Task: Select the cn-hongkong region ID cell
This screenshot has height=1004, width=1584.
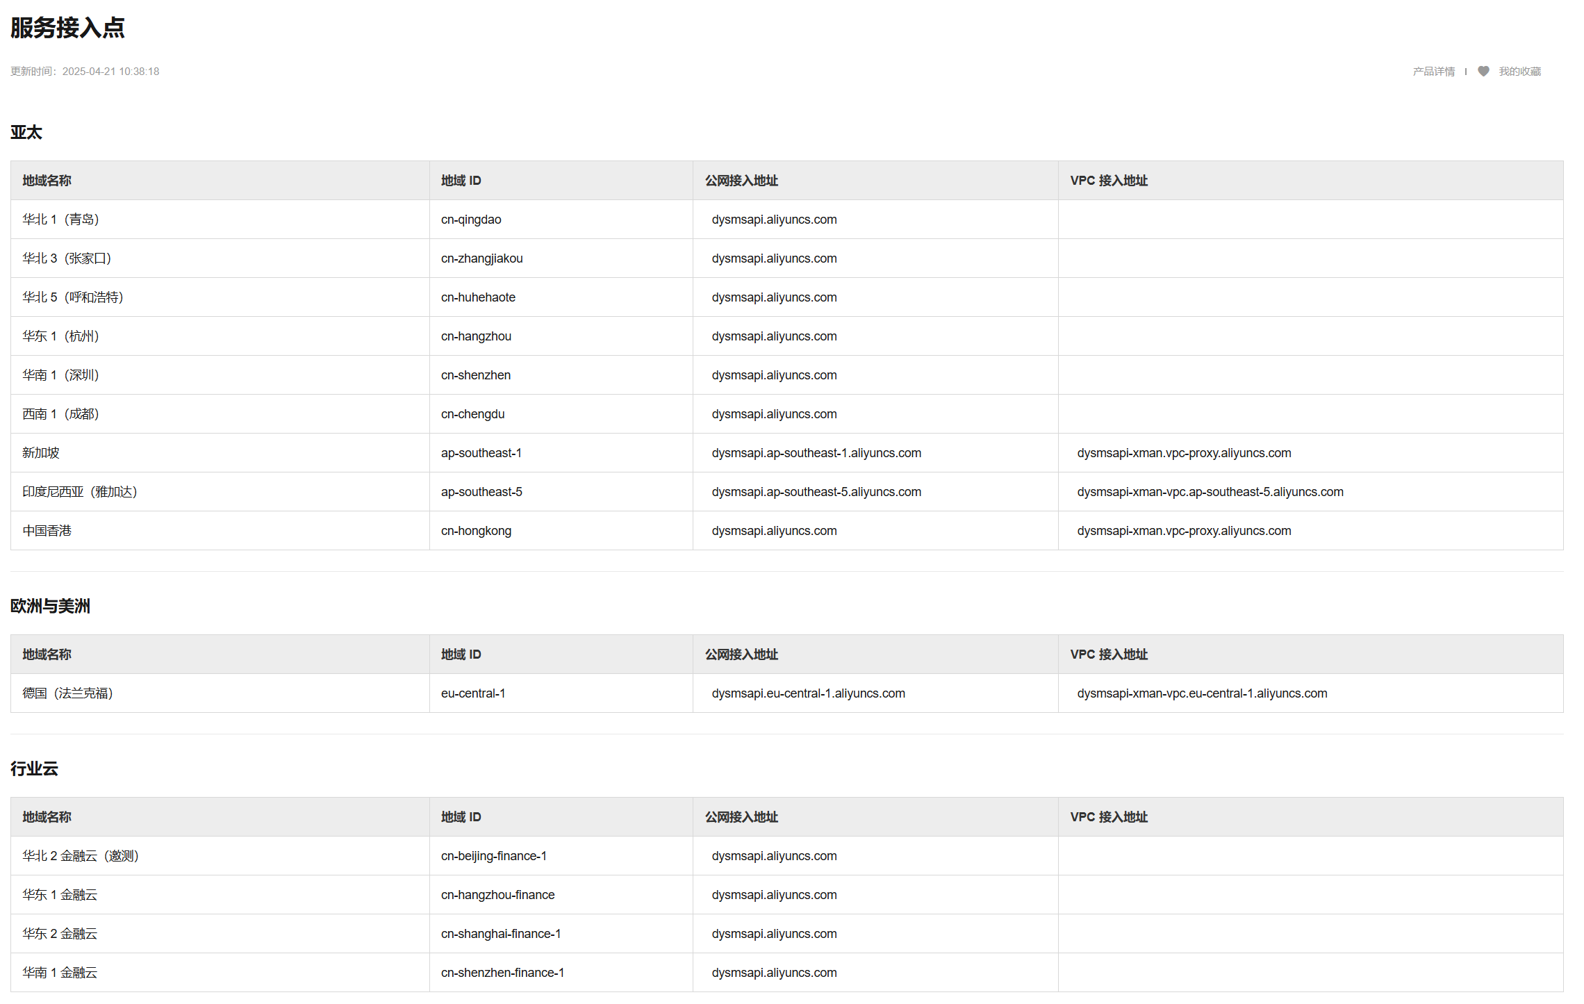Action: pos(476,531)
